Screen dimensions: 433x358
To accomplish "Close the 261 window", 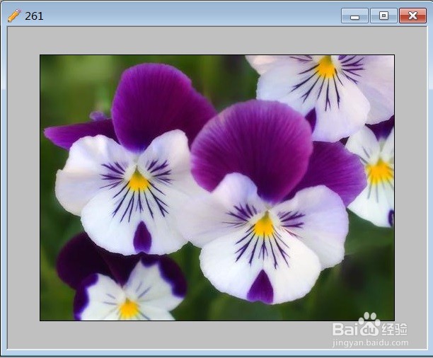I will 412,16.
